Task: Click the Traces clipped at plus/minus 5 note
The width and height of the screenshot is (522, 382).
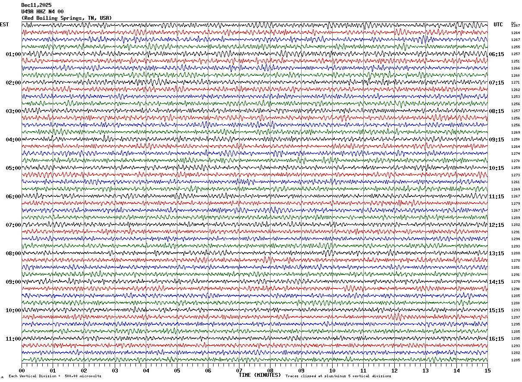Action: [x=338, y=376]
